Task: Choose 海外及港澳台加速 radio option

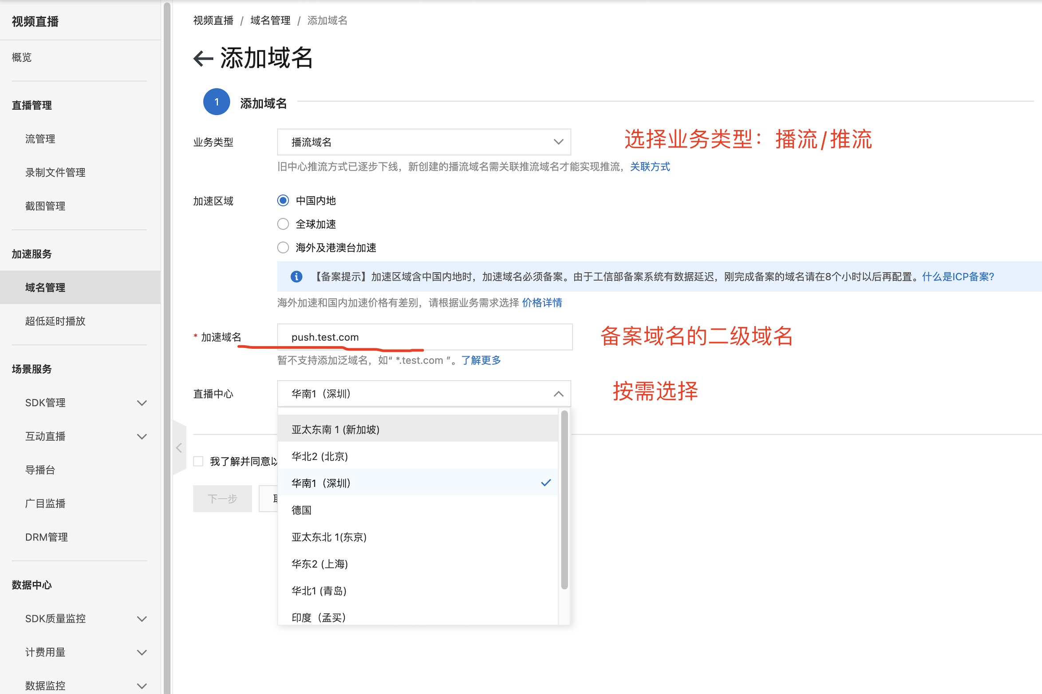Action: 283,248
